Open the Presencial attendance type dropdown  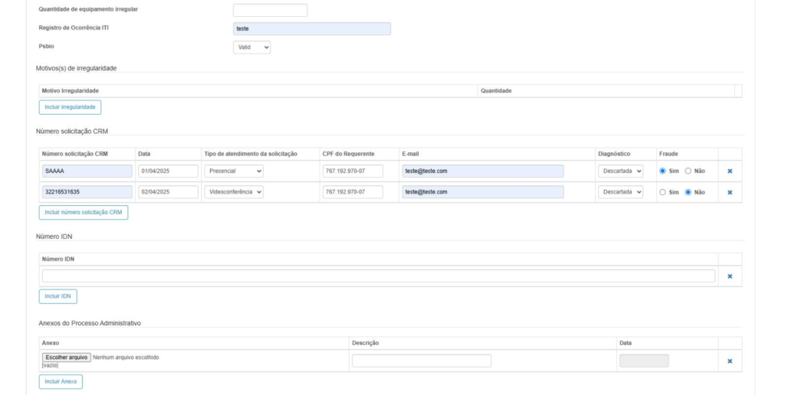[234, 171]
